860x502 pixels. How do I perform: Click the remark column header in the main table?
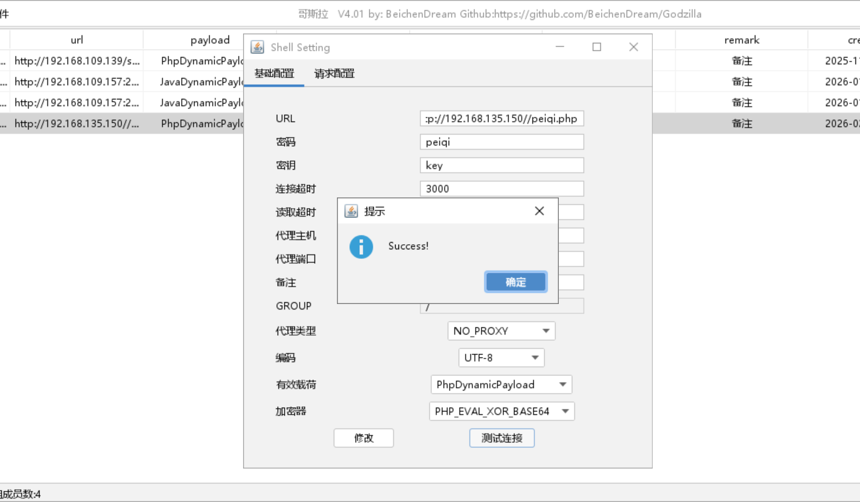(x=742, y=40)
